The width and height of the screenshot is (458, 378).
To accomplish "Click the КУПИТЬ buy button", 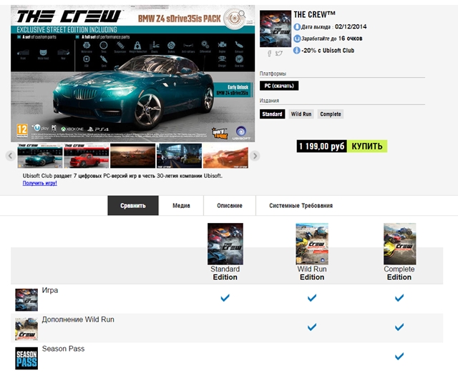I will 367,146.
